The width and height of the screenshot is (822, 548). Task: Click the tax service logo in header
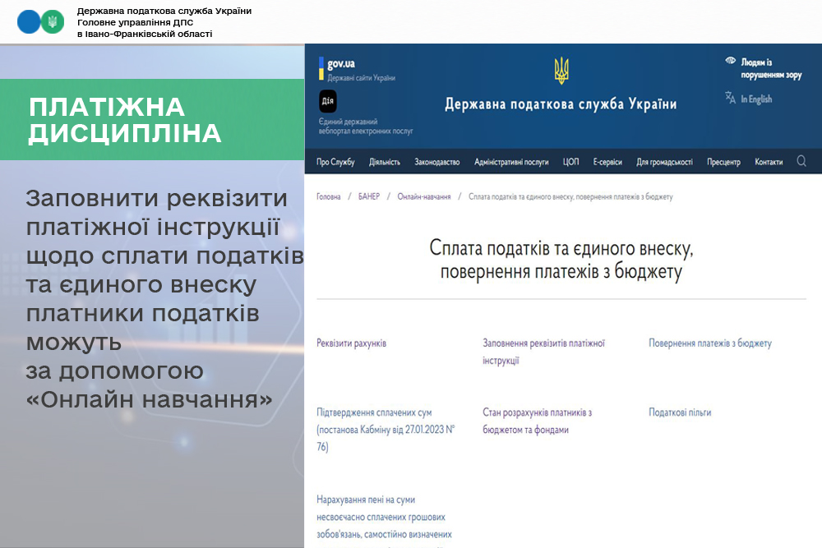40,21
